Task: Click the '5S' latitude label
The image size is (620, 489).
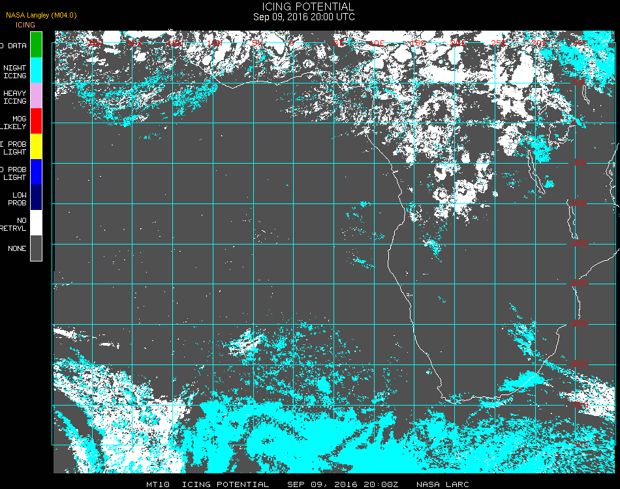Action: click(x=580, y=162)
